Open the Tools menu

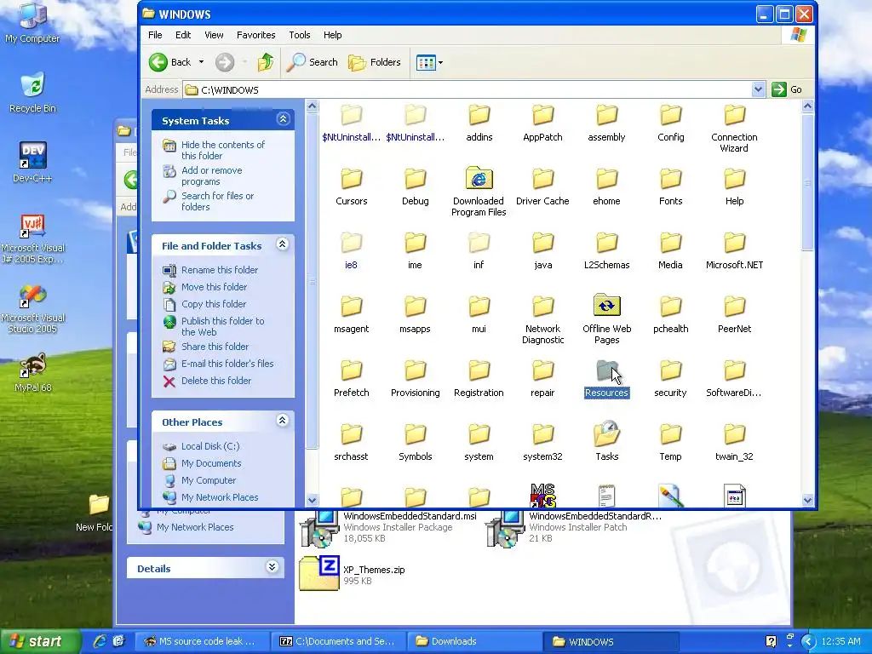pos(299,35)
